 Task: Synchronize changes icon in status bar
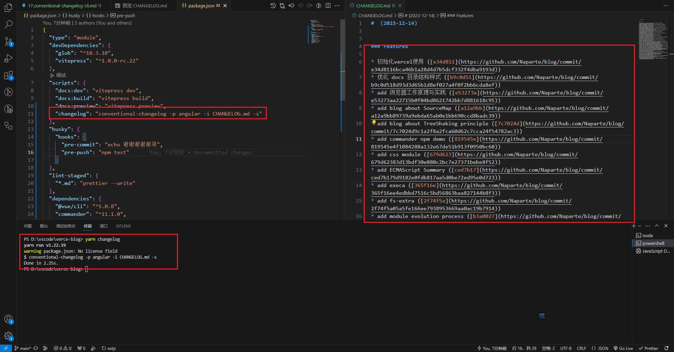[36, 348]
